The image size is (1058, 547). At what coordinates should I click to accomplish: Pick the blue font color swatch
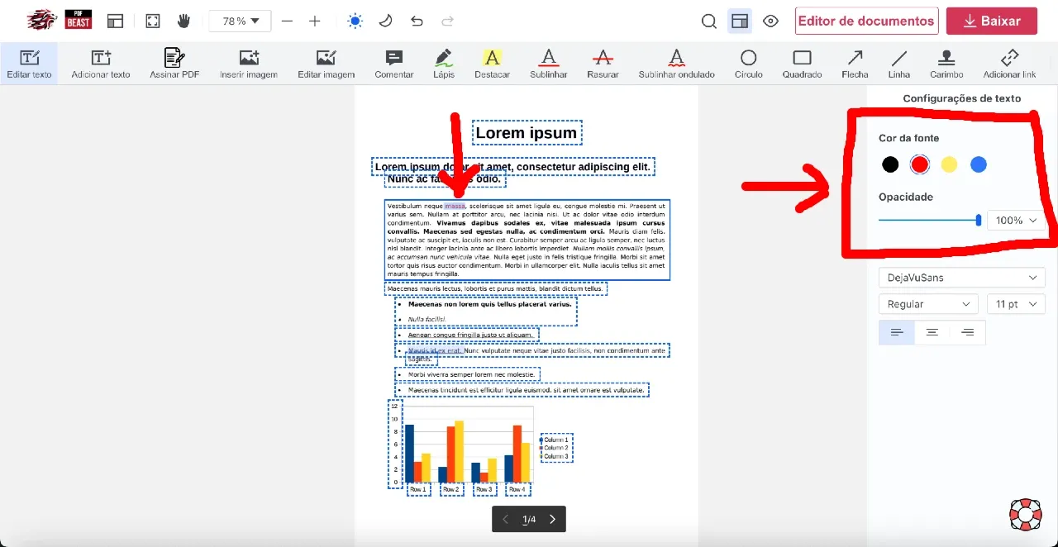[x=979, y=164]
